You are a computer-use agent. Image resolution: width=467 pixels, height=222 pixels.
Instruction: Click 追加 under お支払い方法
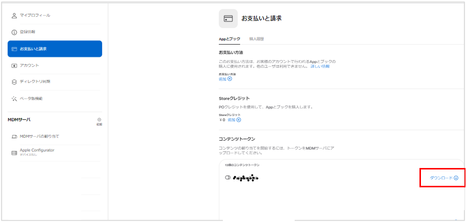pyautogui.click(x=225, y=79)
